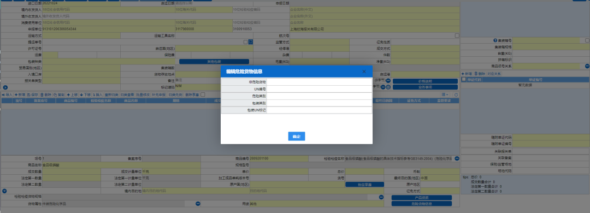The image size is (590, 213).
Task: Refresh the goods list table
Action: [456, 95]
